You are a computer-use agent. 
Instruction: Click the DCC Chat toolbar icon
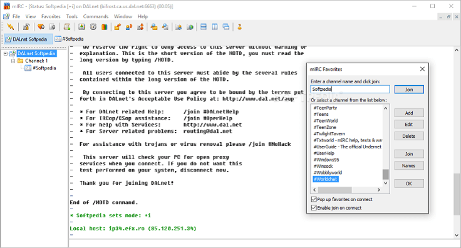point(129,27)
